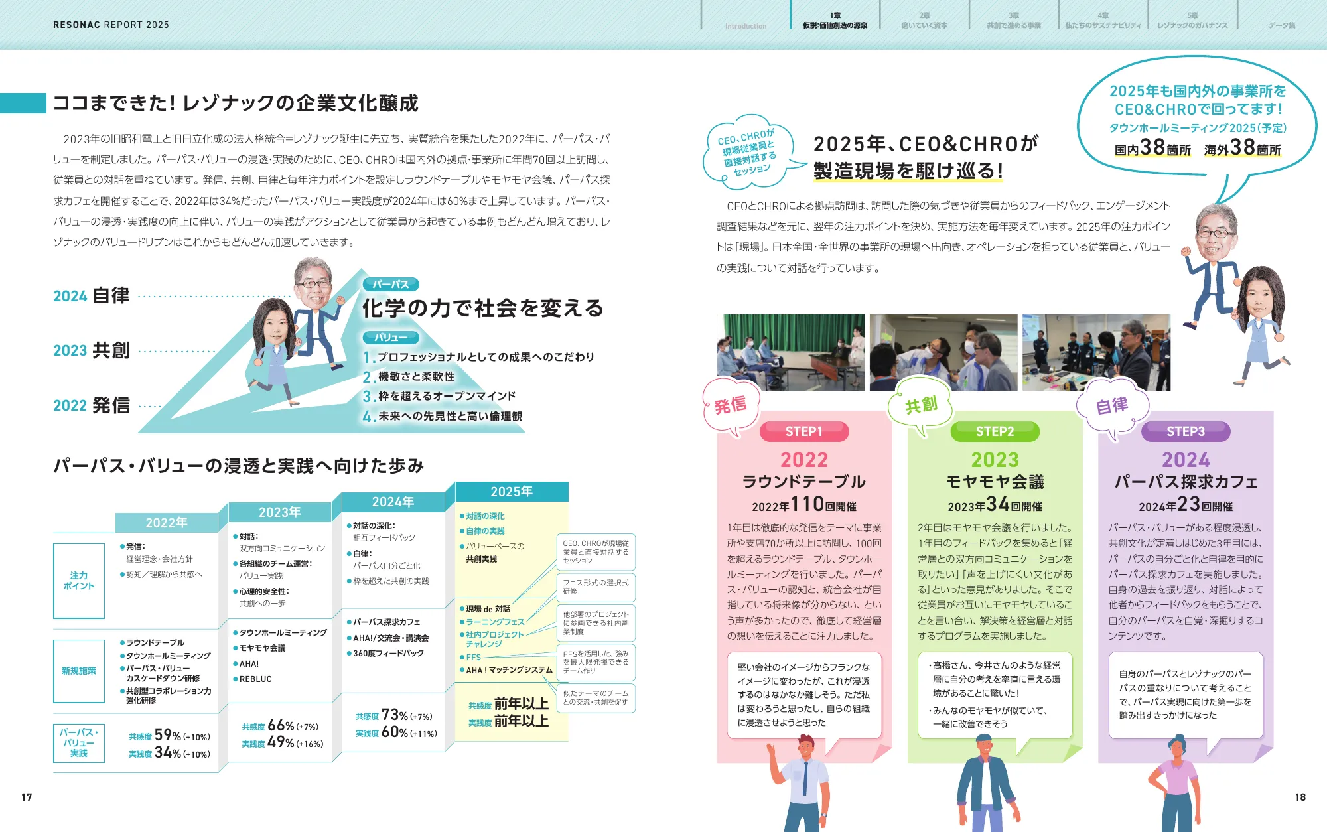
Task: Click the データ集 tab
Action: (x=1282, y=25)
